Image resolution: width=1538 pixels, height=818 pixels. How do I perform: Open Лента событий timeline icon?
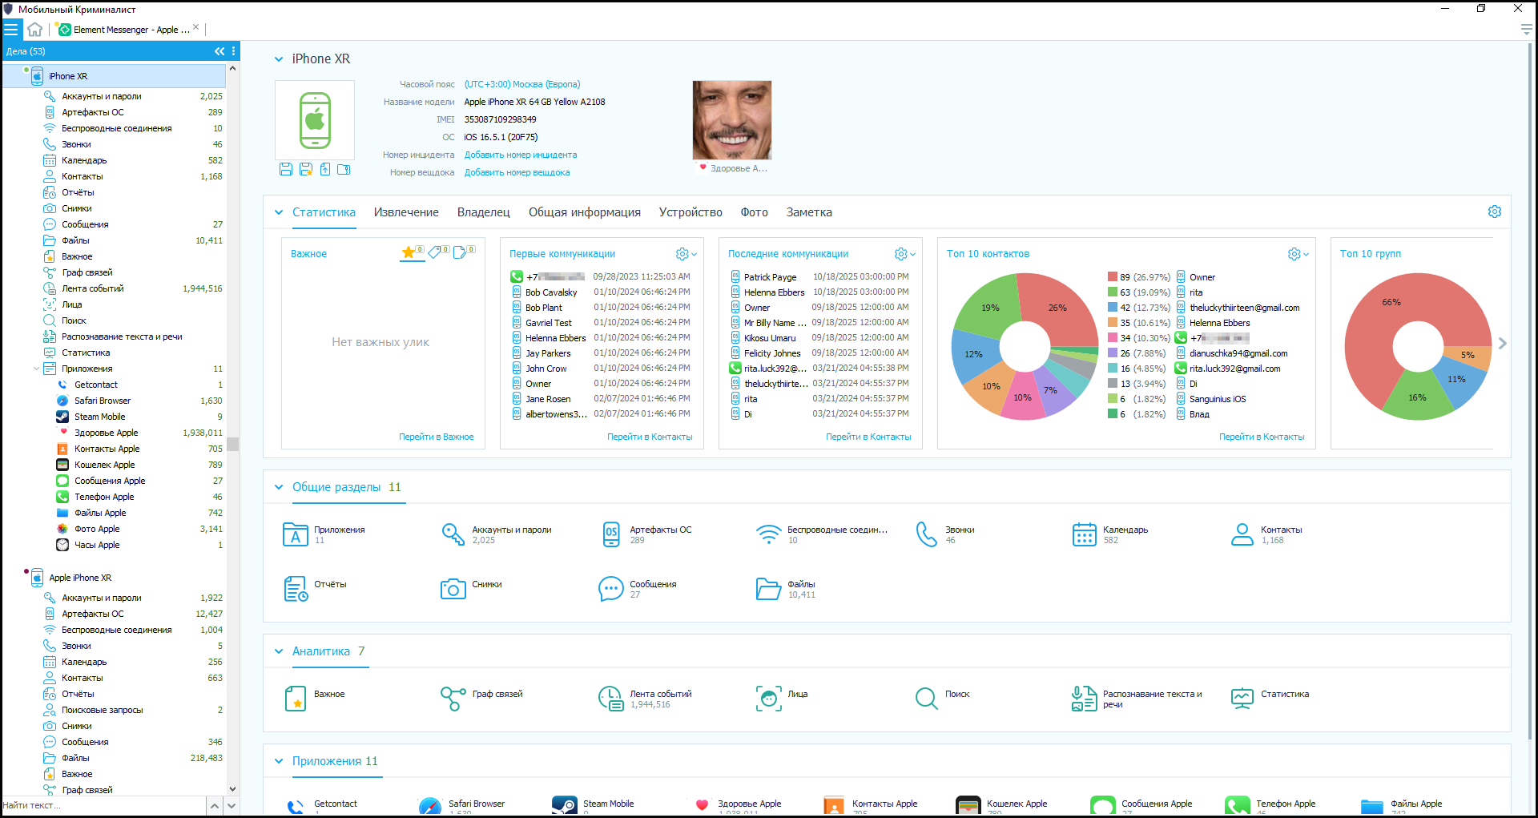(610, 699)
